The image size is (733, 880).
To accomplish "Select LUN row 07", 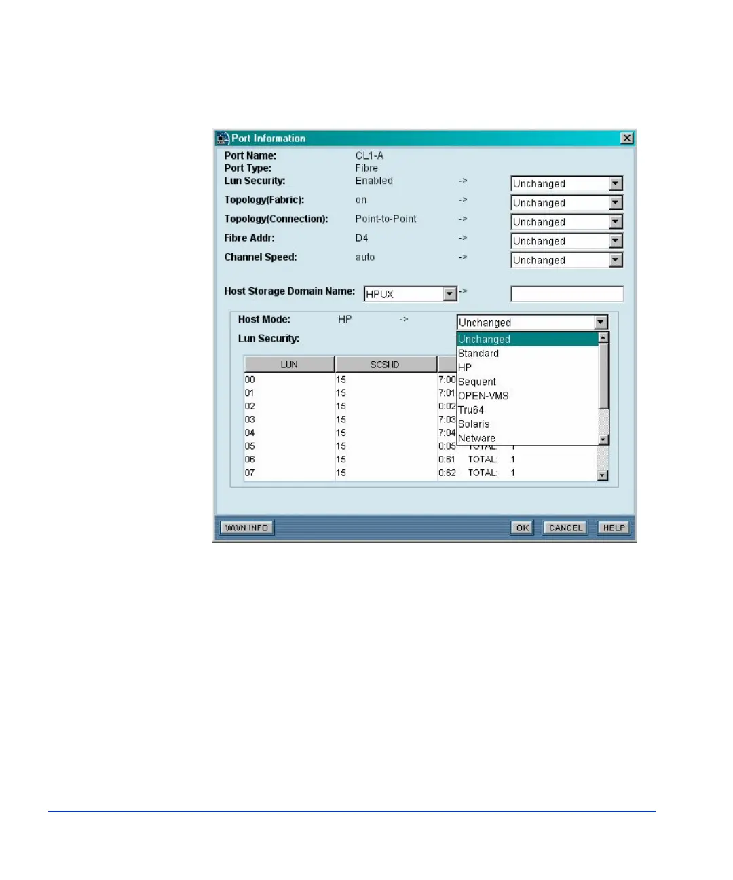I will click(x=420, y=473).
